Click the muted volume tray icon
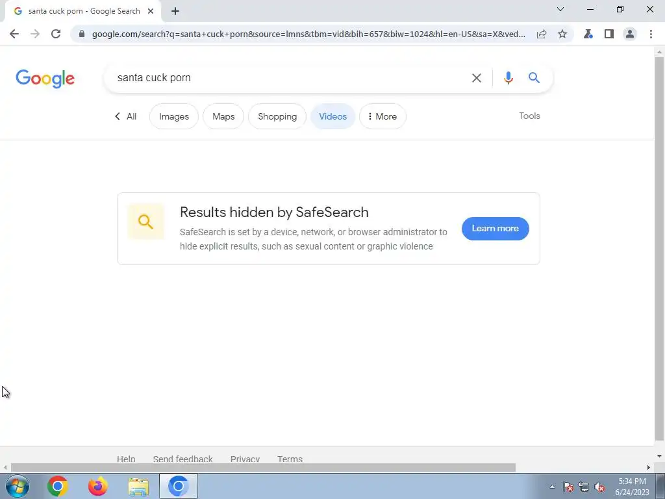This screenshot has height=499, width=665. [599, 487]
